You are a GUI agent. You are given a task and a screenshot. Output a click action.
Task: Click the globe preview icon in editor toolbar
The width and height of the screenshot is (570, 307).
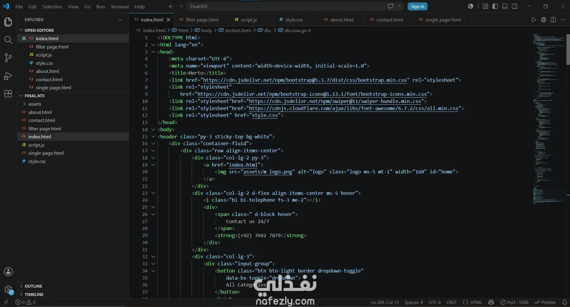point(543,20)
